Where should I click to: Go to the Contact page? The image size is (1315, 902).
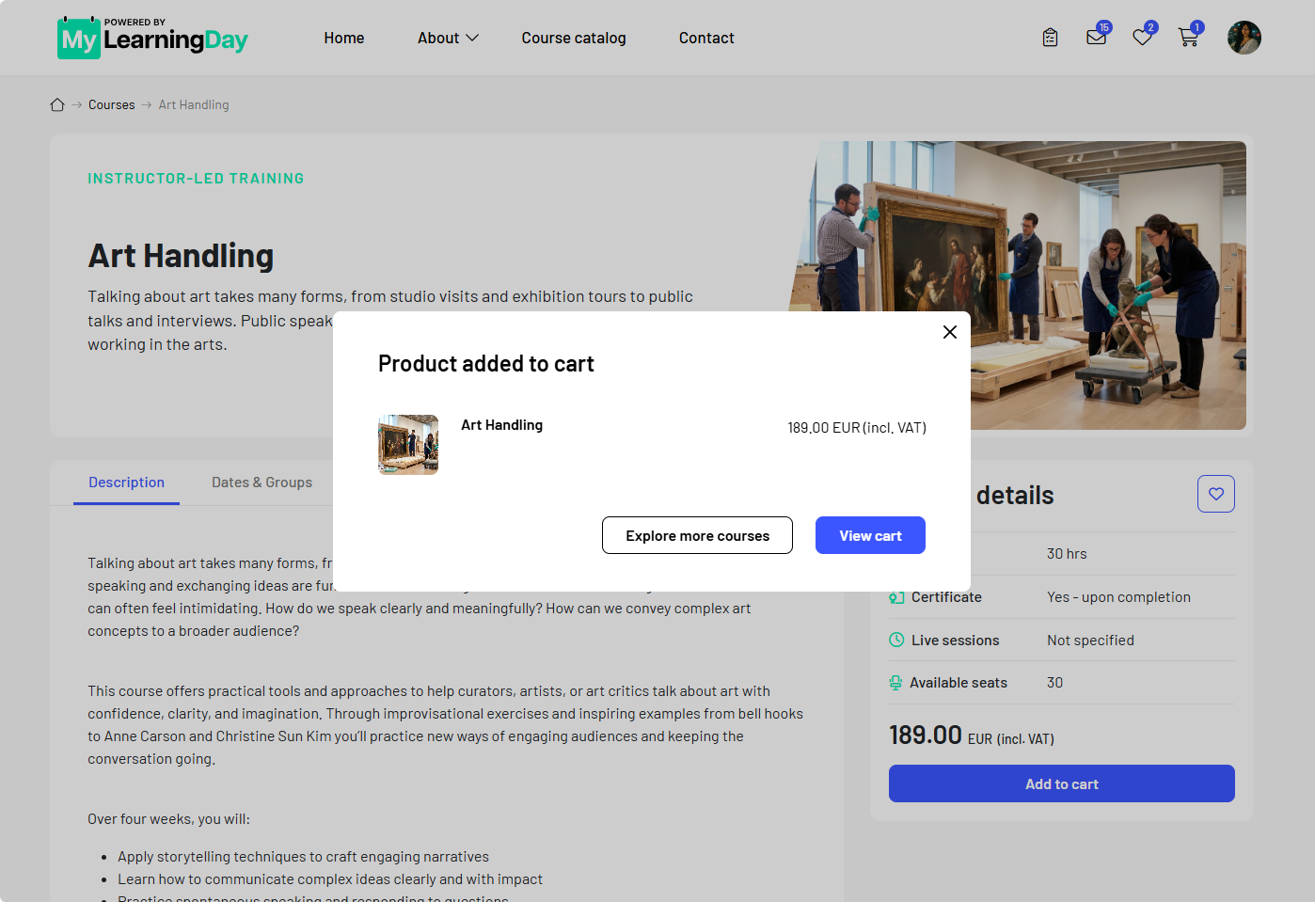(x=706, y=38)
